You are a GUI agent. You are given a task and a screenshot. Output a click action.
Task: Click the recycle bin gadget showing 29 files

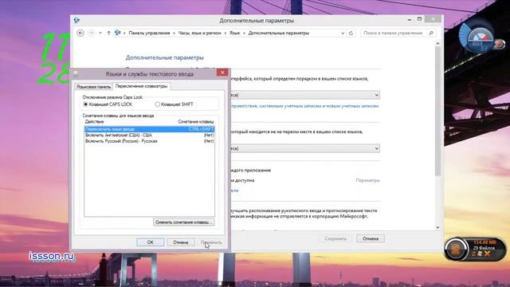(x=475, y=250)
